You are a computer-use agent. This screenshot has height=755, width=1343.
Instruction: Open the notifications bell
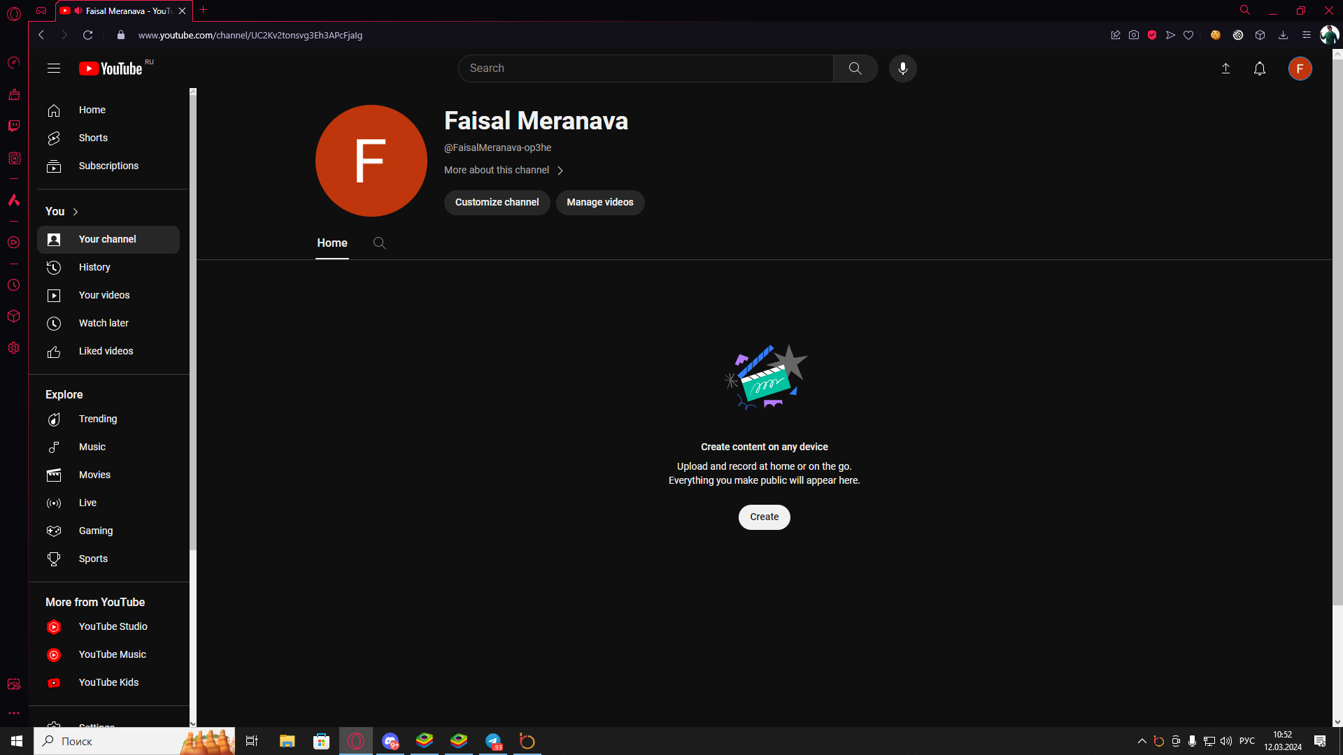point(1259,69)
